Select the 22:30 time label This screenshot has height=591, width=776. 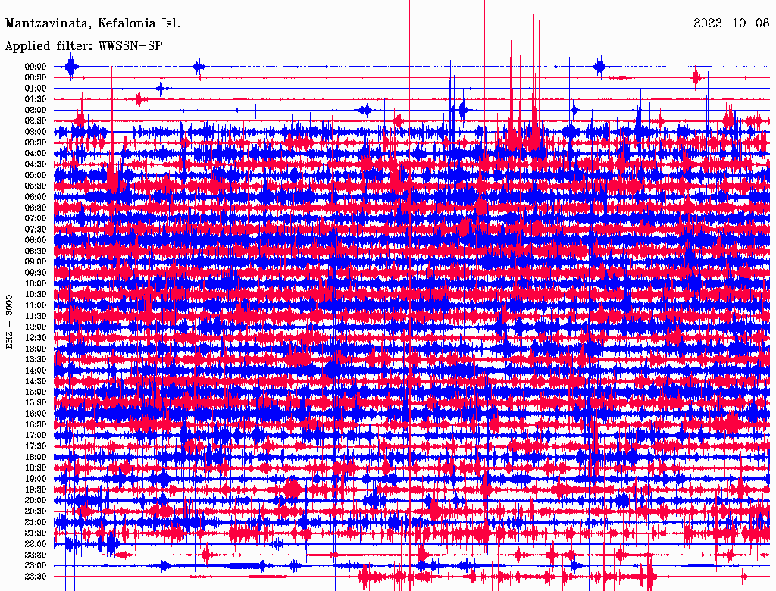[36, 555]
